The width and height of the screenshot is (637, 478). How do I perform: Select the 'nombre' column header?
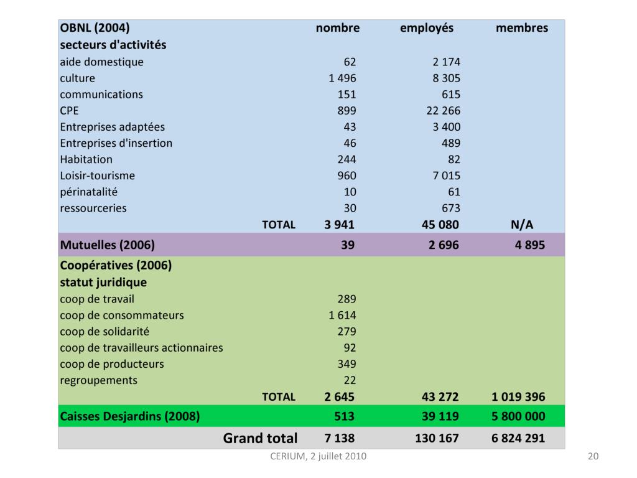tap(338, 28)
